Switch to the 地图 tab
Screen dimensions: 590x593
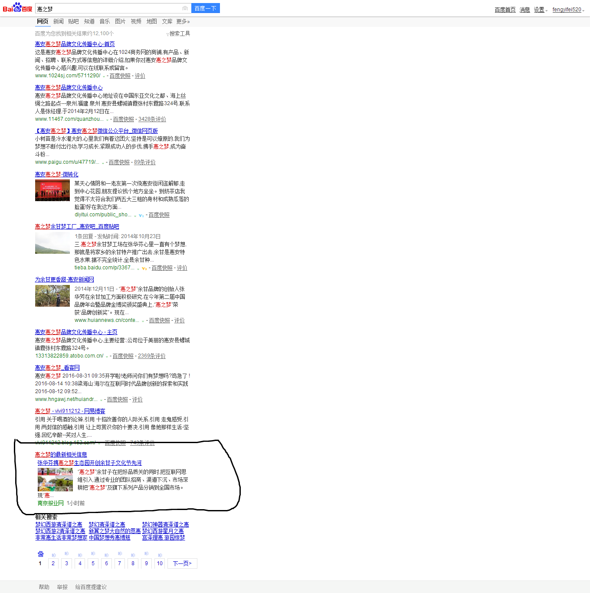pos(152,21)
